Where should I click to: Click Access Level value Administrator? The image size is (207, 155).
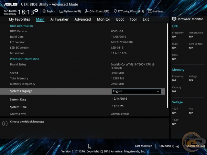pos(120,114)
